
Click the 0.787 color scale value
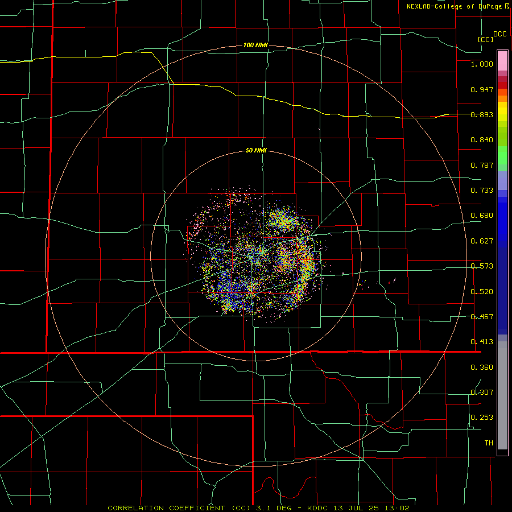coord(482,165)
